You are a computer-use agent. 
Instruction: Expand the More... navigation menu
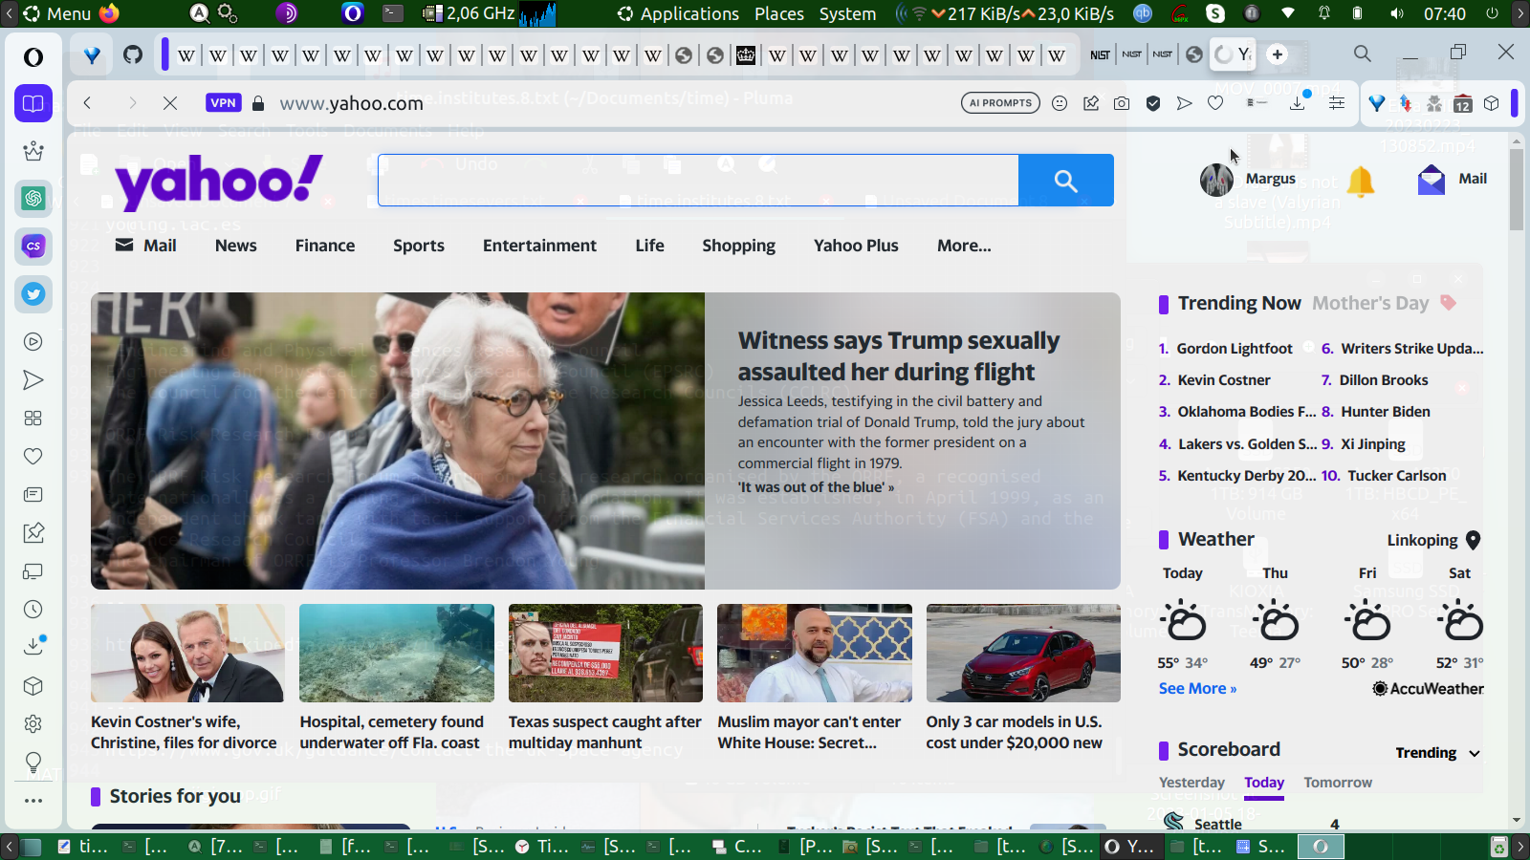click(x=964, y=246)
